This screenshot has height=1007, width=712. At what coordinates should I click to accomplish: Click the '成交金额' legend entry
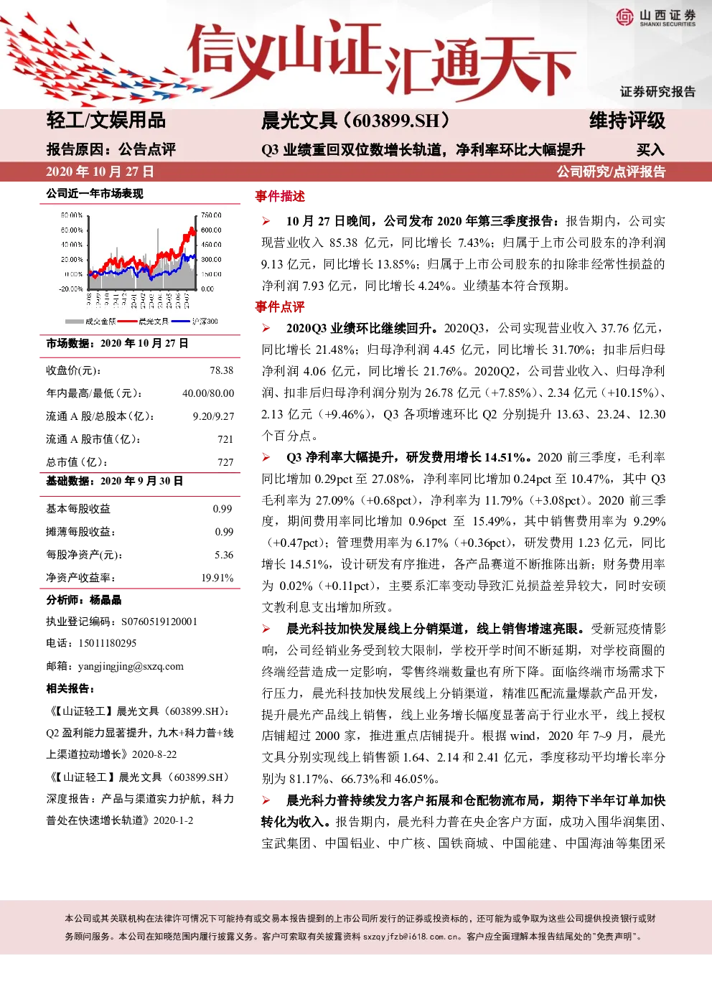pos(91,321)
